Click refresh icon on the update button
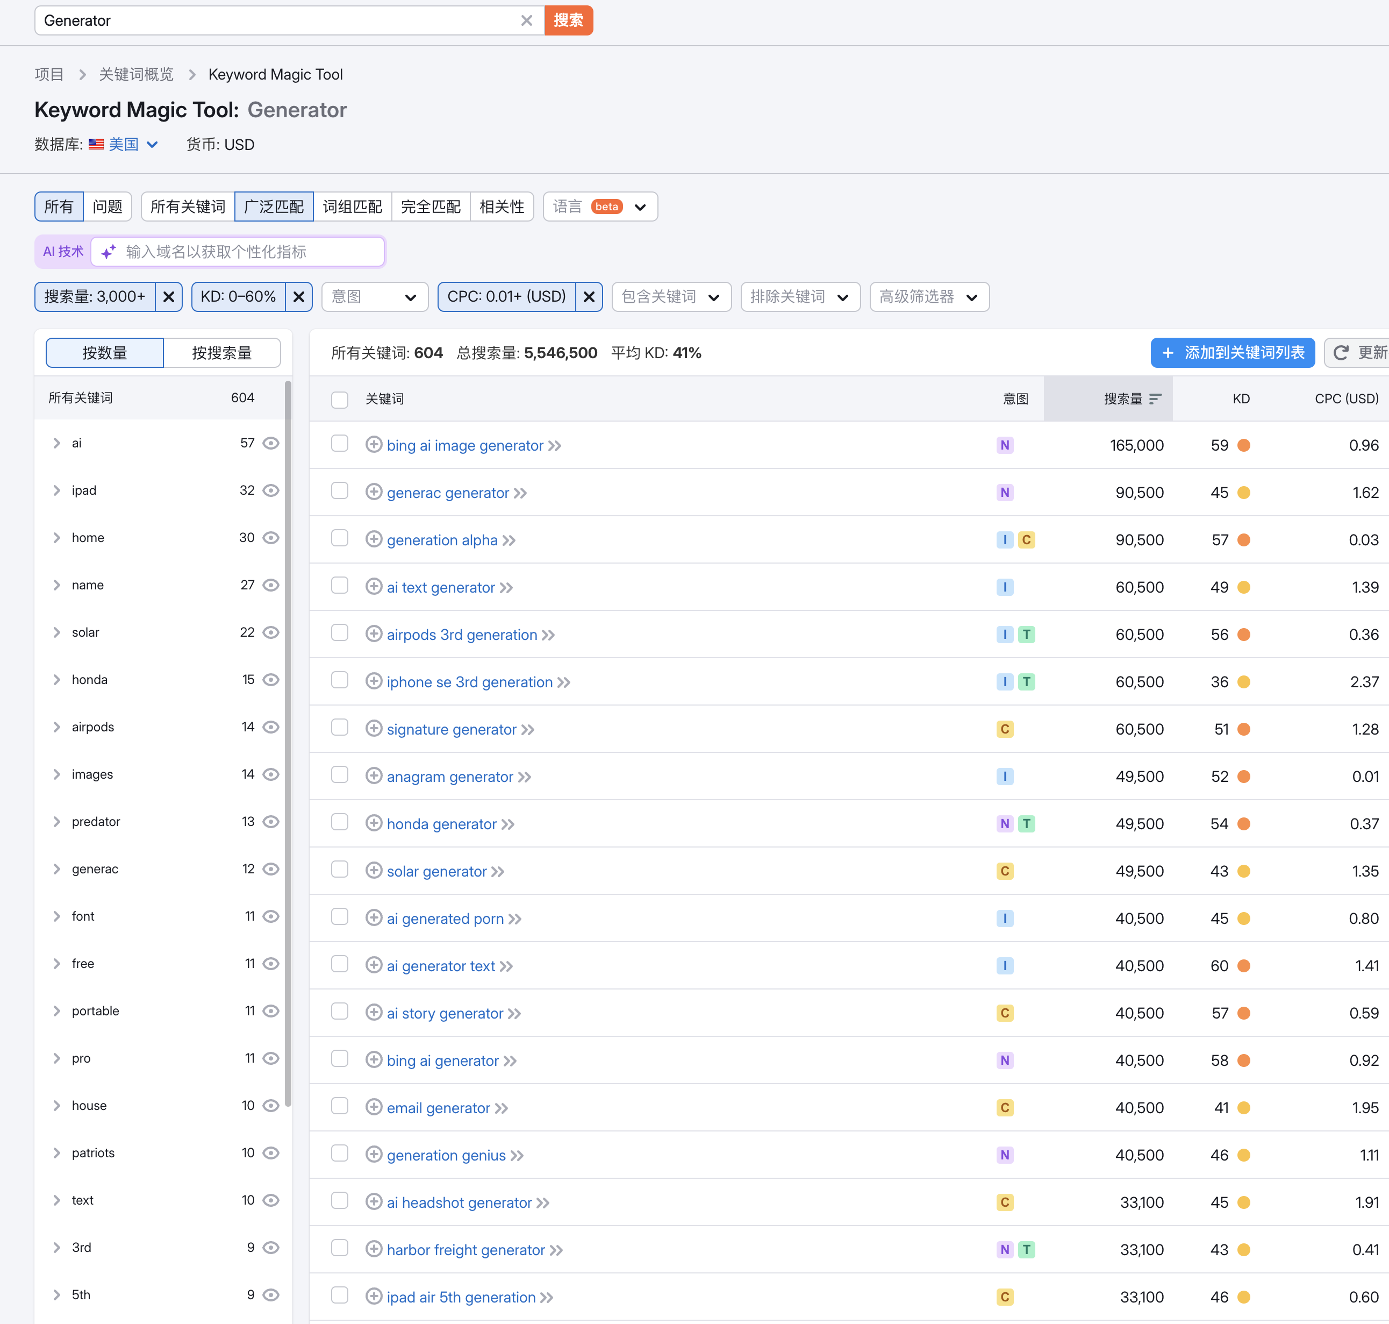 point(1341,353)
